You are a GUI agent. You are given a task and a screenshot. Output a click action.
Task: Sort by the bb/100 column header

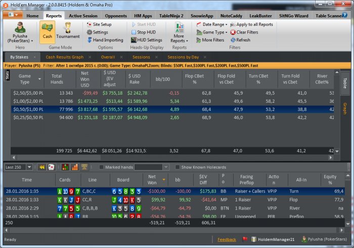pos(163,79)
